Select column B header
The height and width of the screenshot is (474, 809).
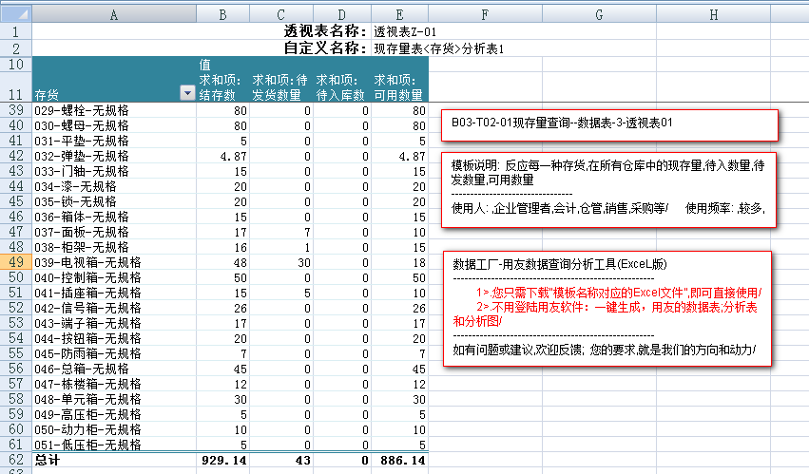click(223, 14)
